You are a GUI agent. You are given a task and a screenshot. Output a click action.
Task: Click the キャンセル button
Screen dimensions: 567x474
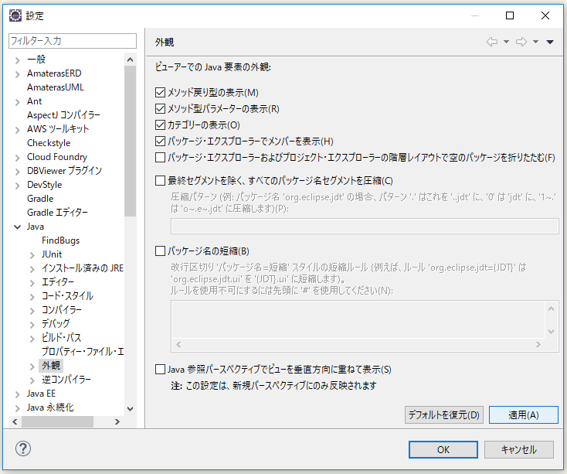(519, 449)
